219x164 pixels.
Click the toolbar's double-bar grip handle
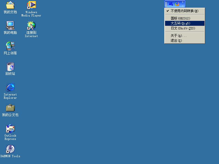166,4
